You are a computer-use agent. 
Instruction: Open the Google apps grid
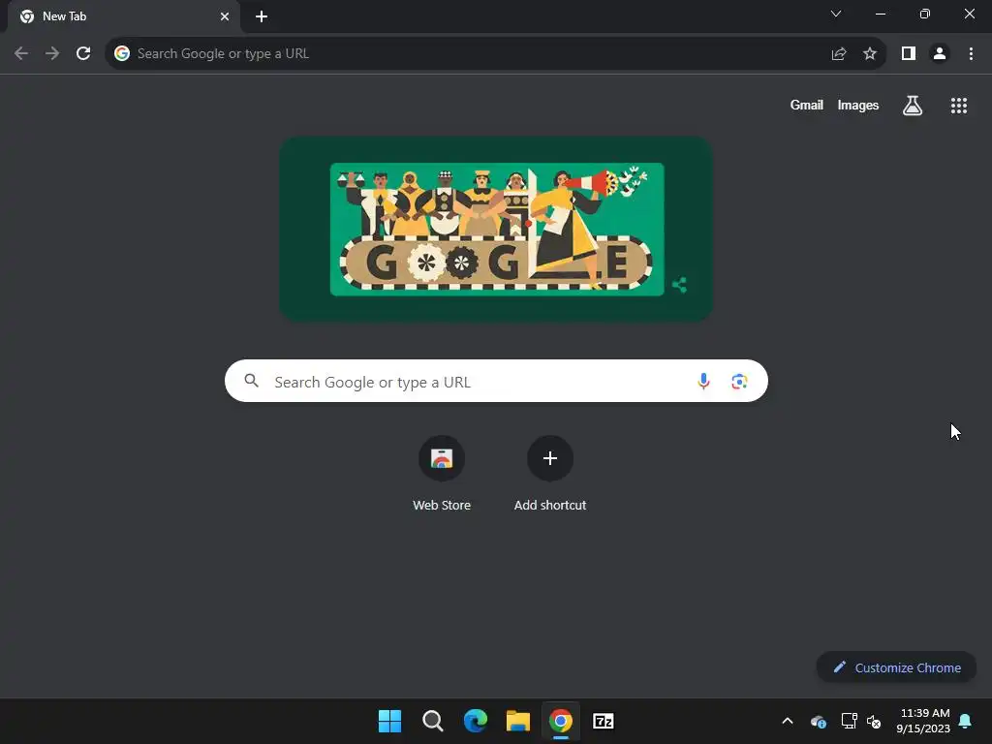(959, 106)
